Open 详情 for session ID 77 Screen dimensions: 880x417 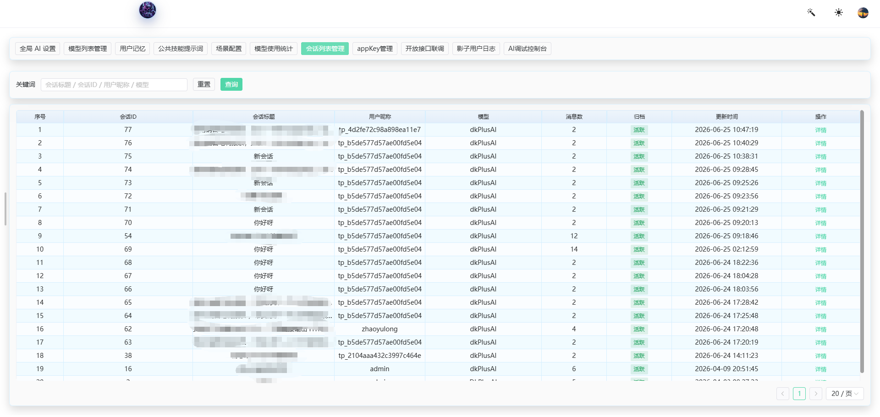[x=821, y=130]
